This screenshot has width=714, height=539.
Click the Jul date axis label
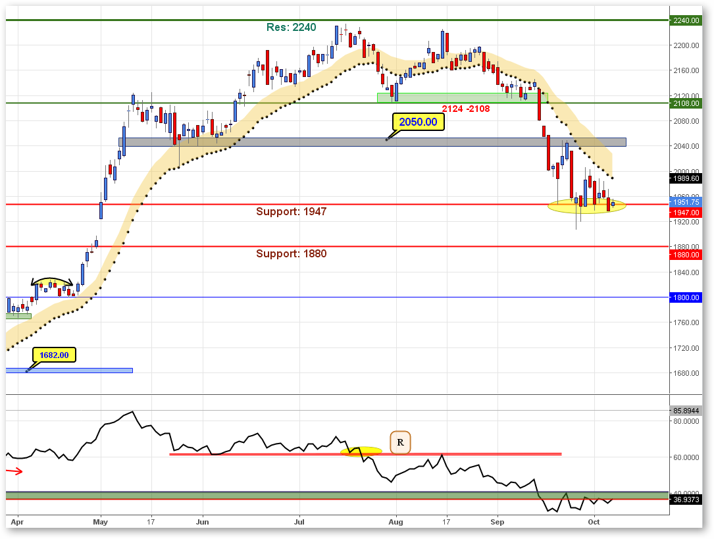click(299, 522)
